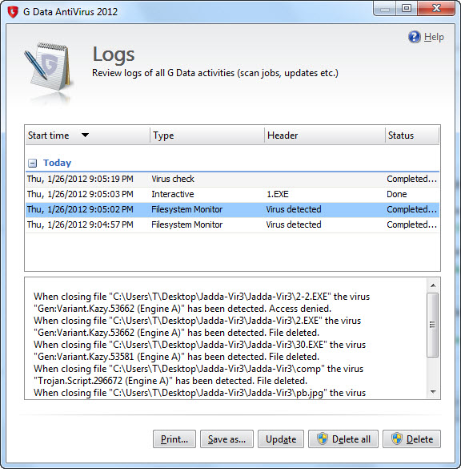Click the shield icon on Delete all button
The height and width of the screenshot is (469, 461).
(x=323, y=439)
